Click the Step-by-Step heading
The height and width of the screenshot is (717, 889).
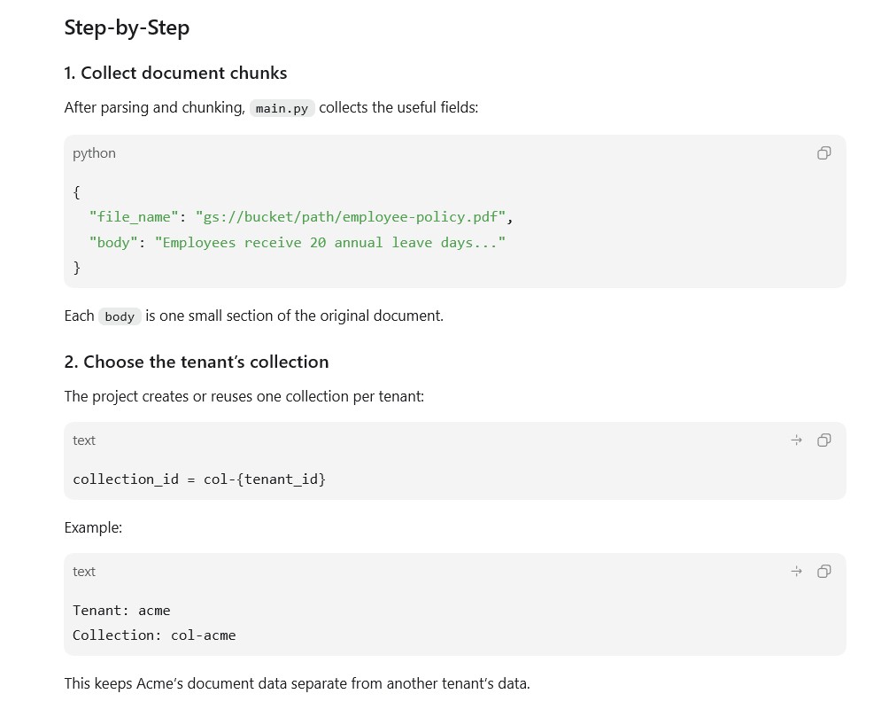point(127,27)
